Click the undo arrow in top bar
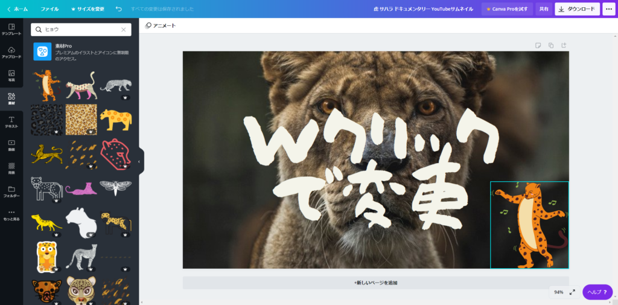618x305 pixels. pos(118,9)
